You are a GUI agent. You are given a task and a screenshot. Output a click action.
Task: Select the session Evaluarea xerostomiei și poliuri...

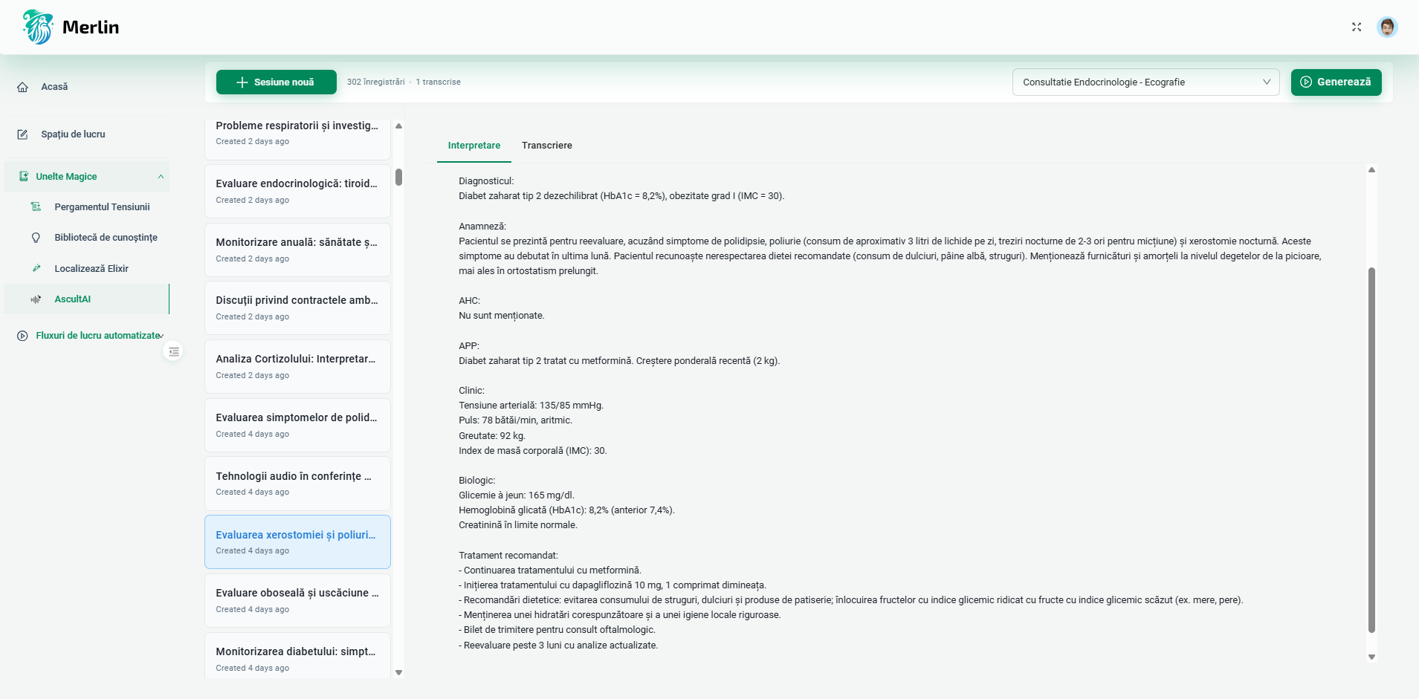(297, 541)
